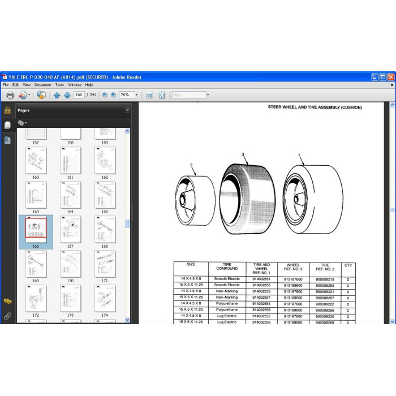This screenshot has height=396, width=396.
Task: Select page 167 thumbnail
Action: point(71,230)
